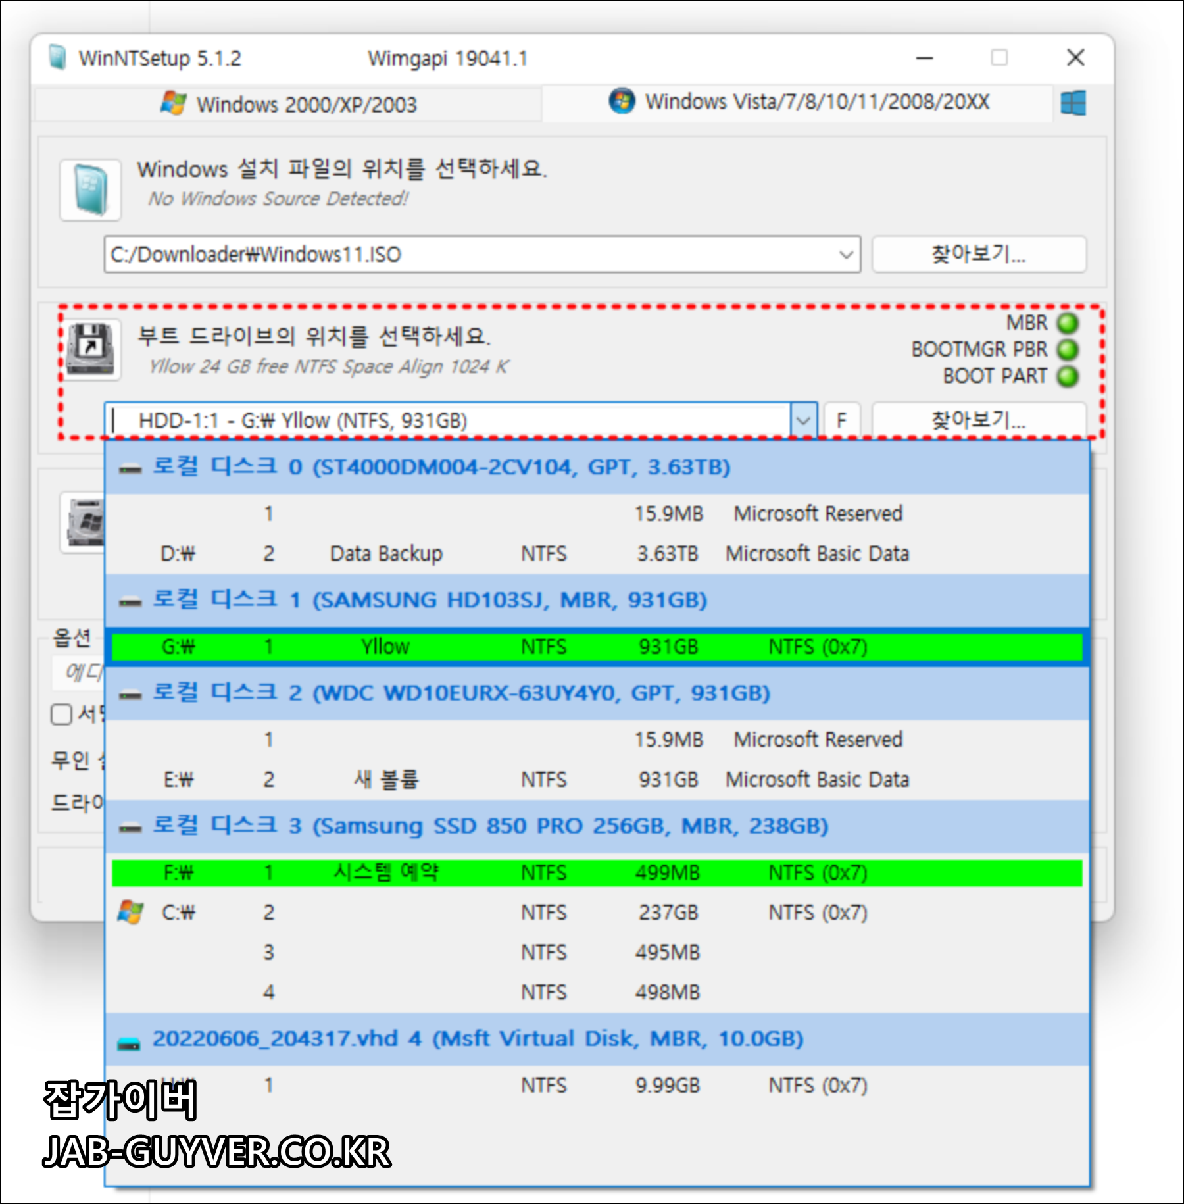The image size is (1184, 1204).
Task: Click the boot drive floppy icon
Action: tap(91, 349)
